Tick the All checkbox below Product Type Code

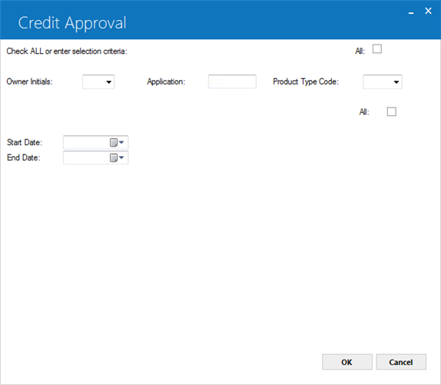pos(392,111)
